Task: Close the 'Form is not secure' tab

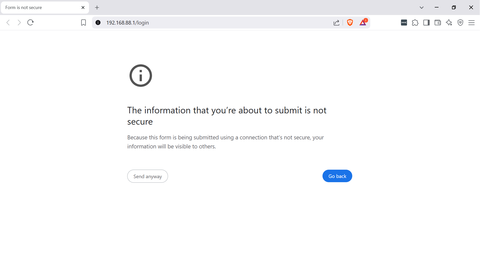Action: pyautogui.click(x=83, y=8)
